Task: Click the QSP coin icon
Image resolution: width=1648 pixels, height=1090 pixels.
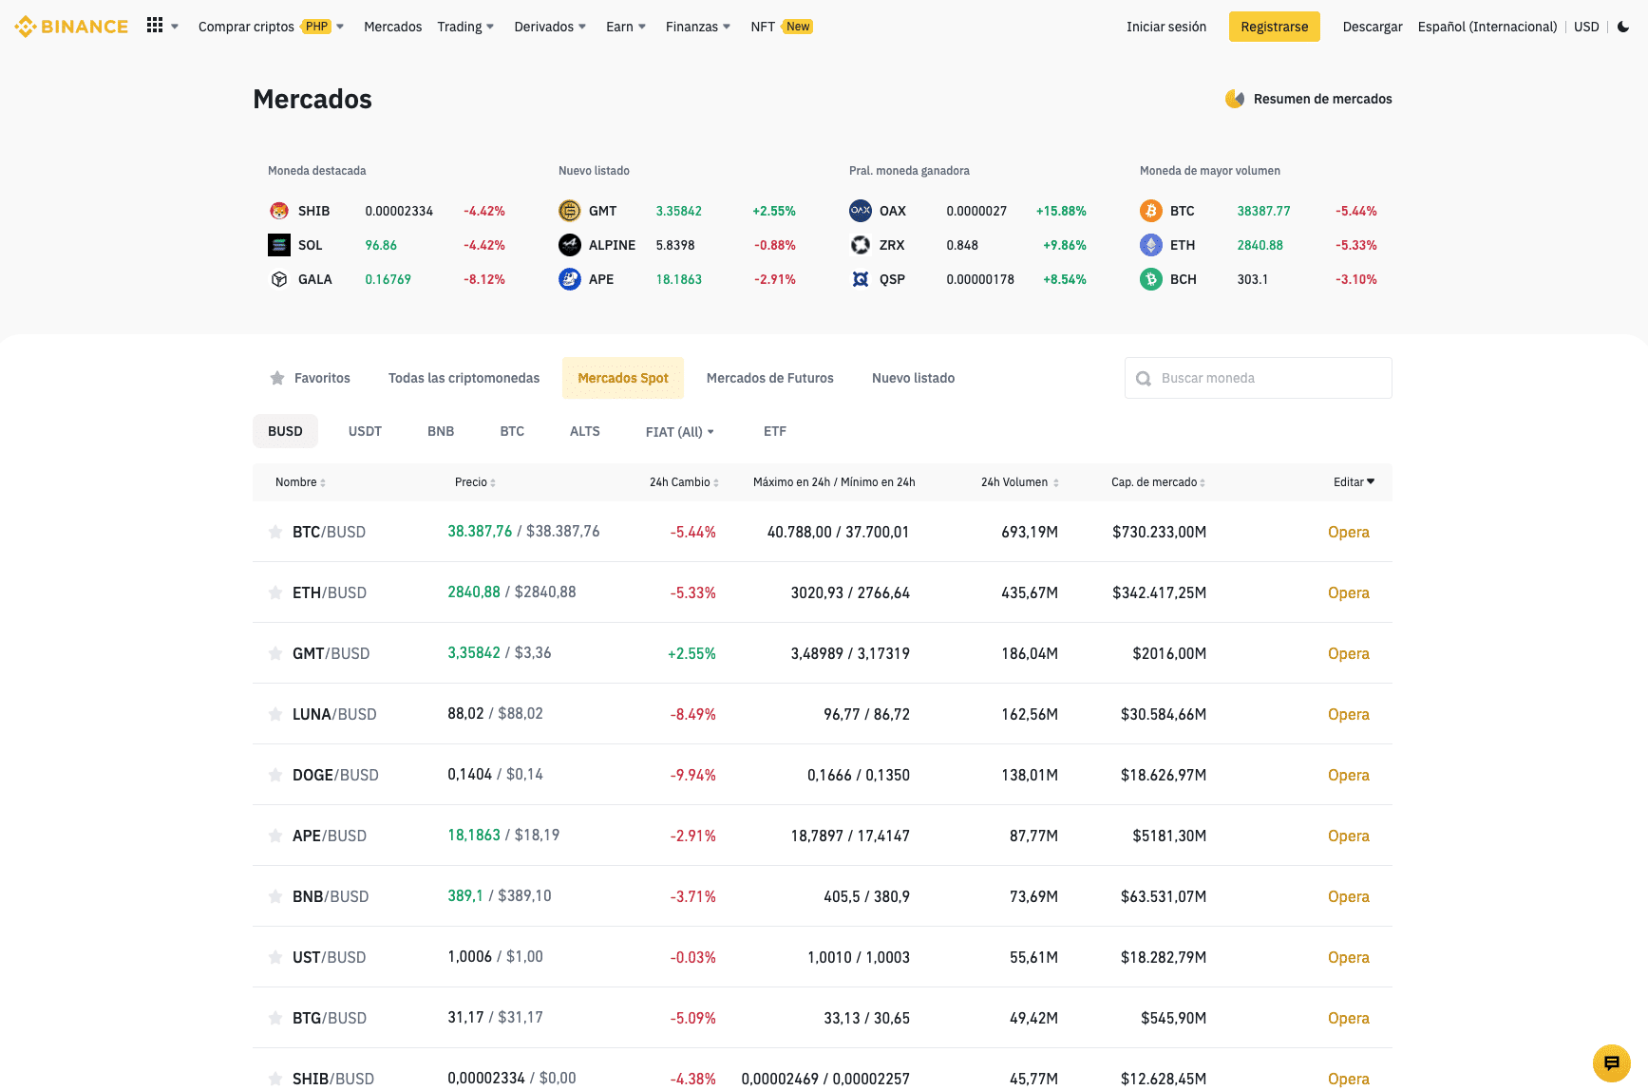Action: coord(861,279)
